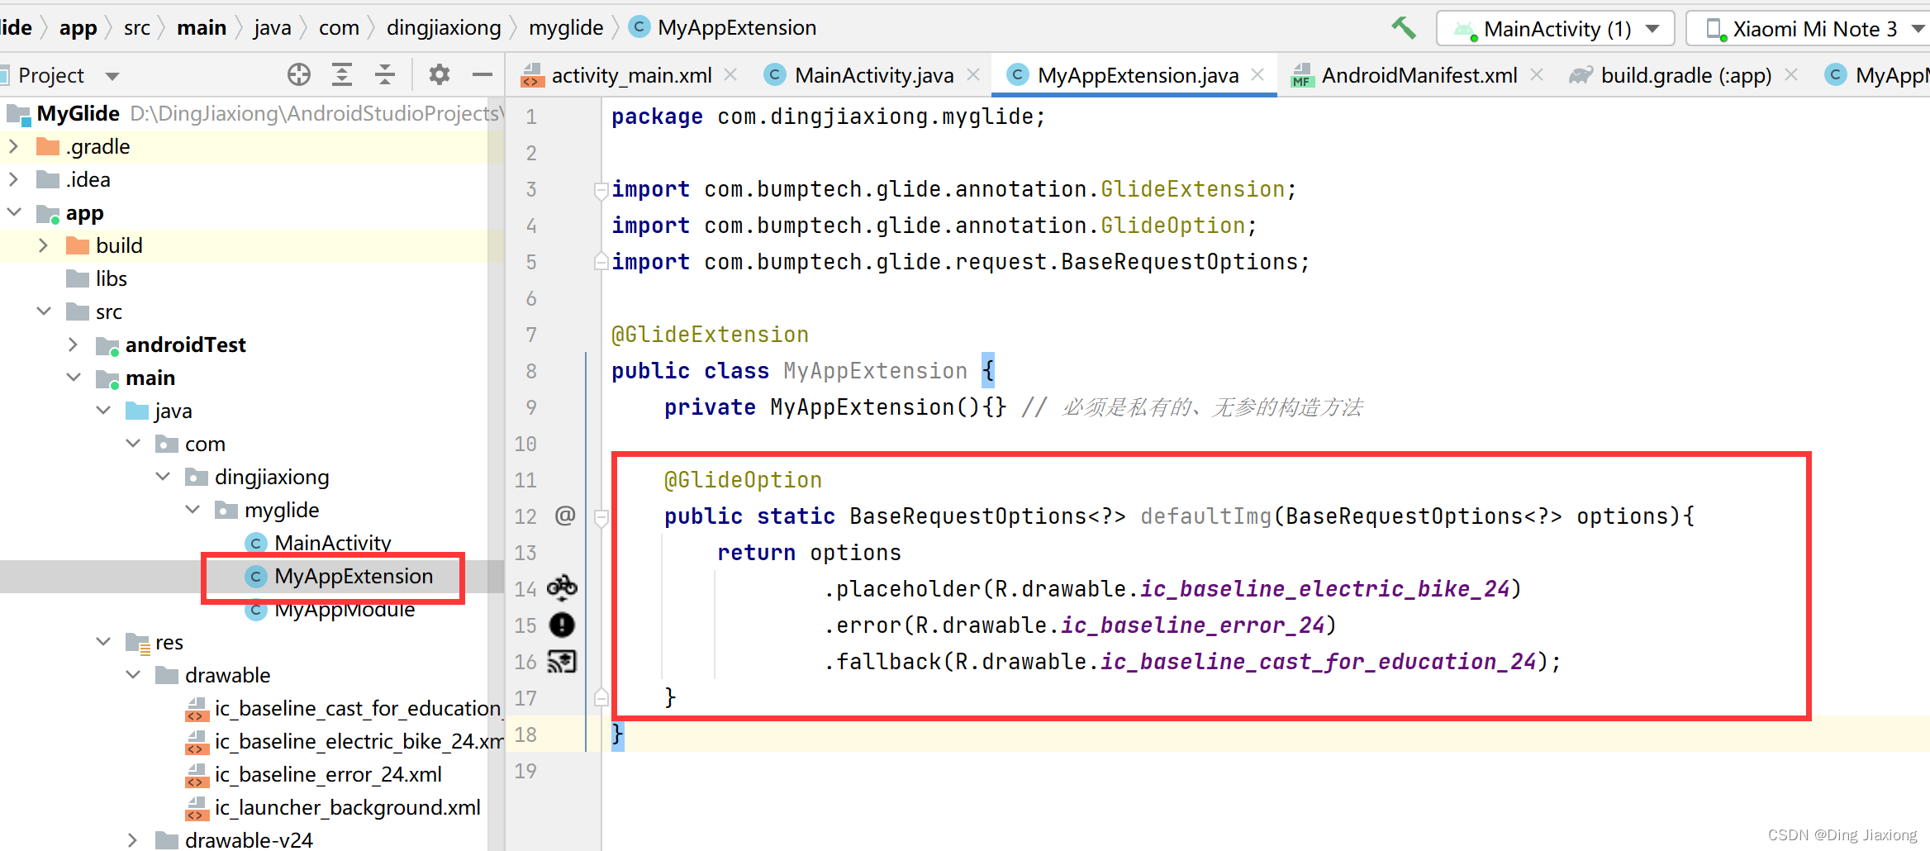
Task: Collapse the com package arrow
Action: pyautogui.click(x=133, y=444)
